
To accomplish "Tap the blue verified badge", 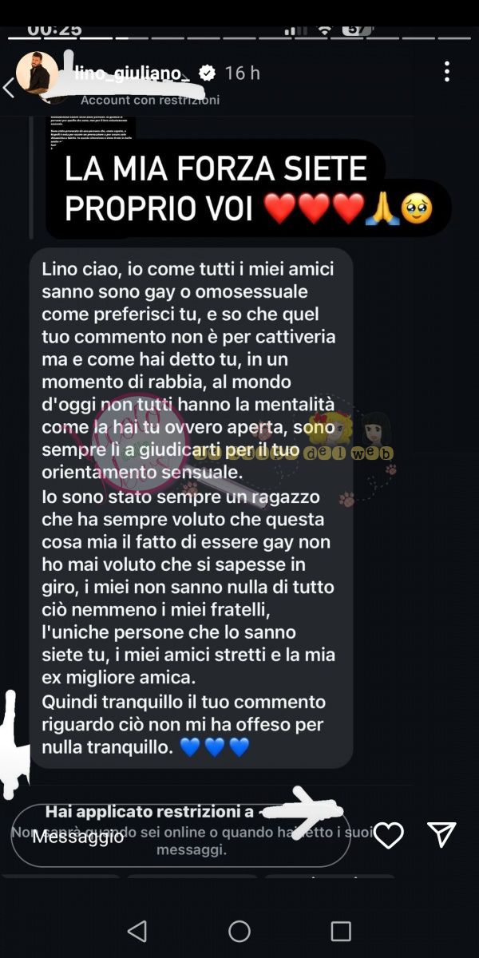I will pyautogui.click(x=206, y=73).
